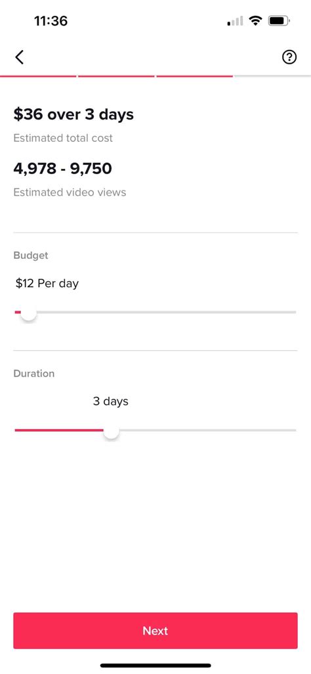Open the help question mark icon

(289, 56)
